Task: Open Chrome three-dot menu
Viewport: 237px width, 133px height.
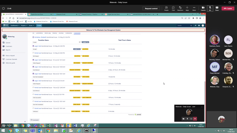Action: [204, 18]
